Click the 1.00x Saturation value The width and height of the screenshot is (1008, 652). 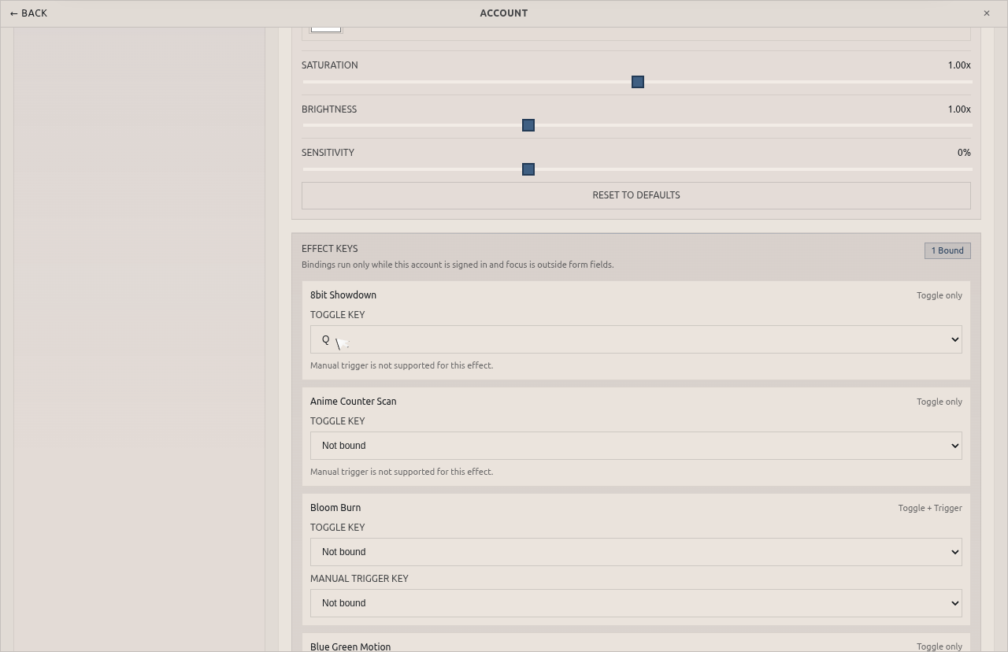958,65
